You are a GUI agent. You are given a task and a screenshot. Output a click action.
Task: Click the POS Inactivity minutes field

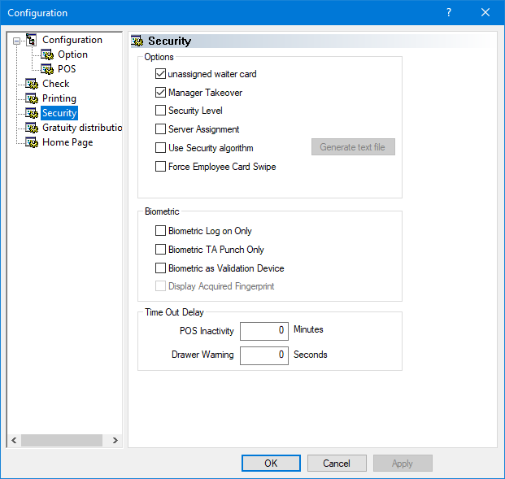[x=264, y=330]
